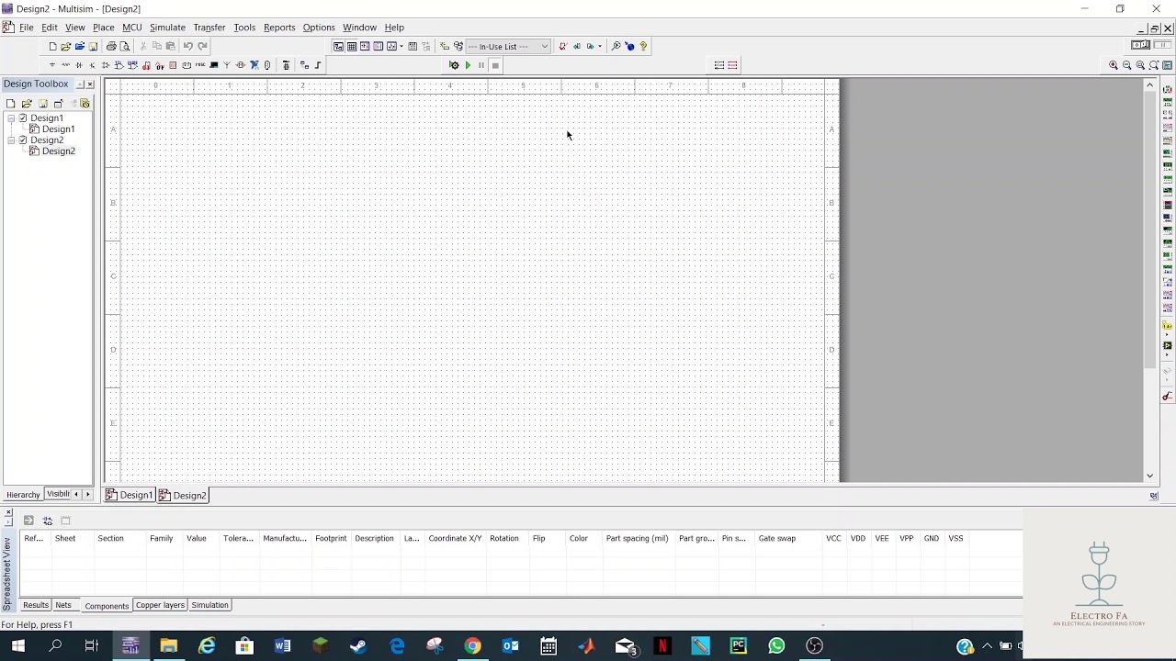
Task: Open File Explorer from the taskbar
Action: click(168, 646)
